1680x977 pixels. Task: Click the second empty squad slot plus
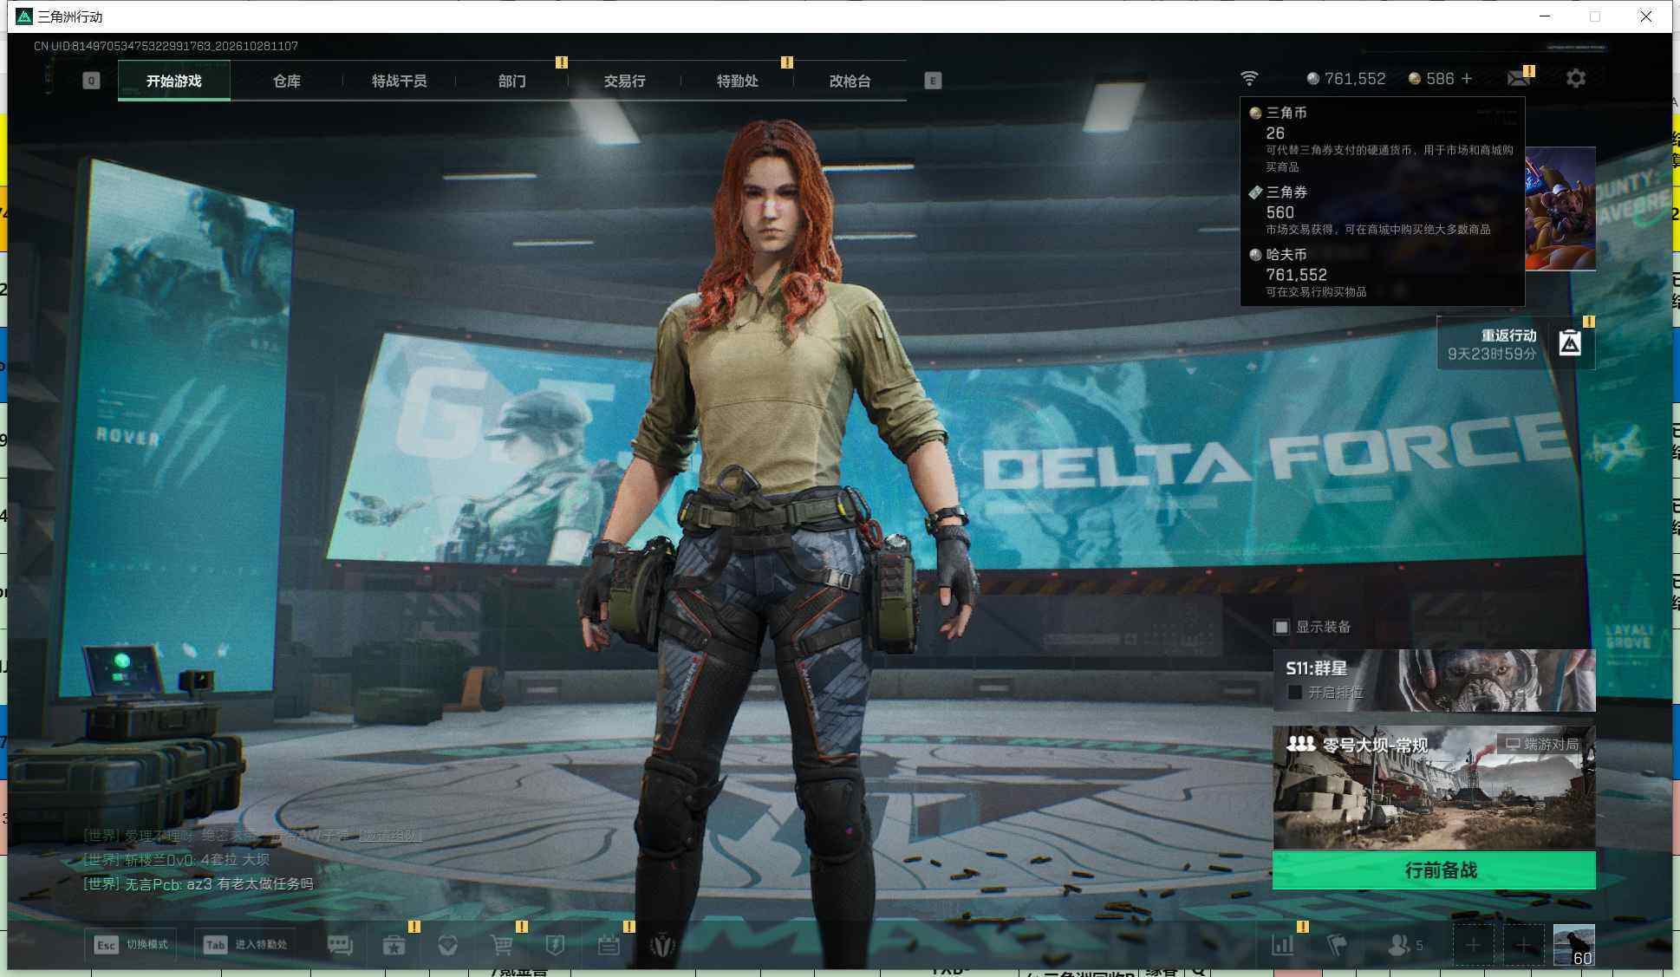(1523, 945)
